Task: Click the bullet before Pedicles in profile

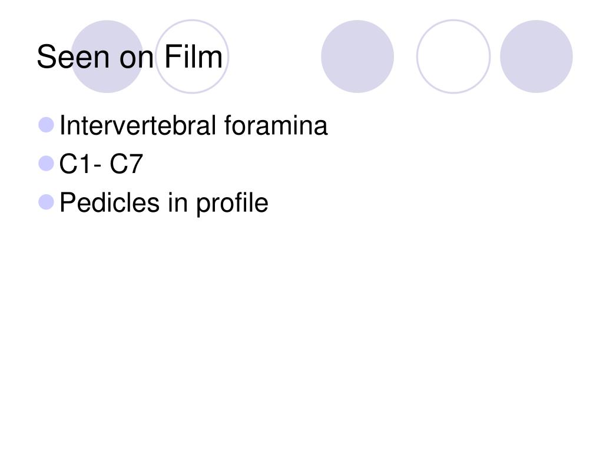Action: tap(46, 202)
